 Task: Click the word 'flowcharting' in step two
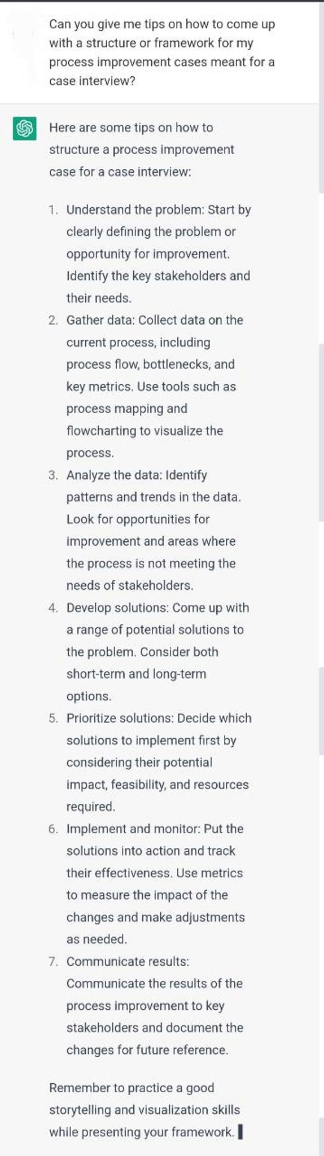[101, 431]
